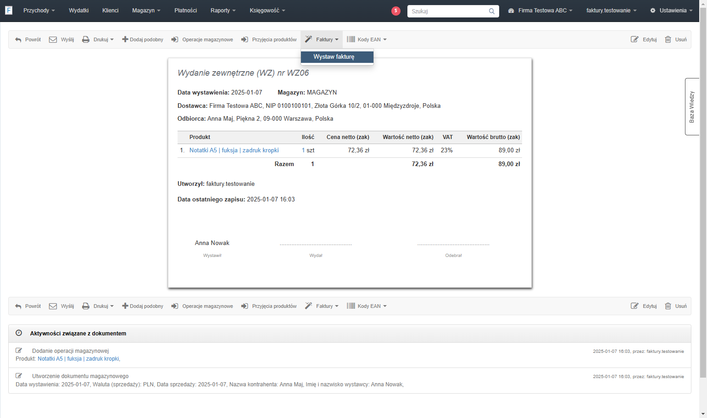Screen dimensions: 707x418
Task: Open the Raporty dropdown
Action: [223, 11]
